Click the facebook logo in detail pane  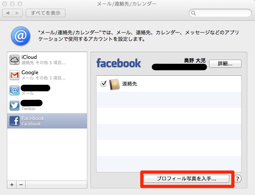click(119, 63)
